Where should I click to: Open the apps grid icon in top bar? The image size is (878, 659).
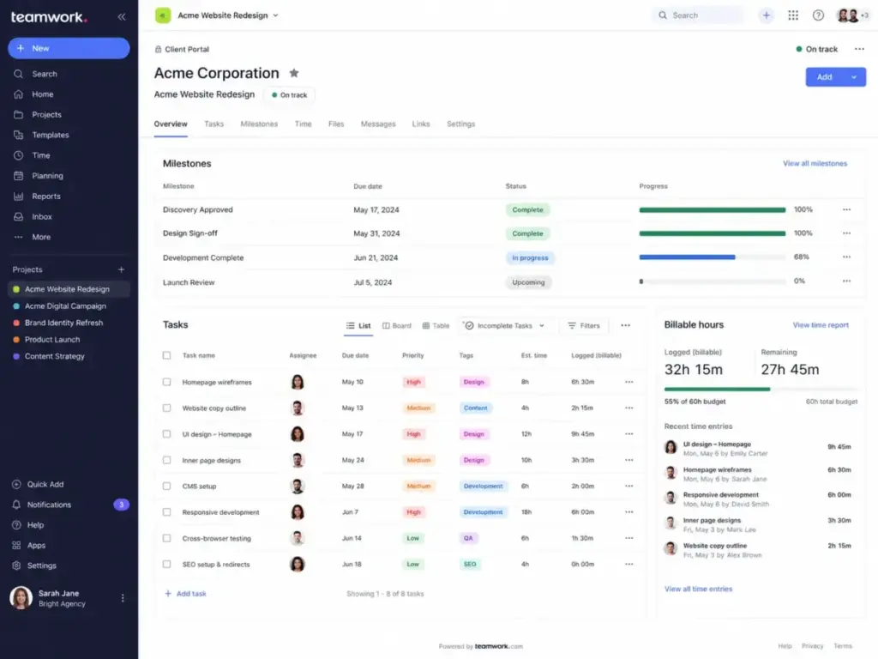[793, 15]
